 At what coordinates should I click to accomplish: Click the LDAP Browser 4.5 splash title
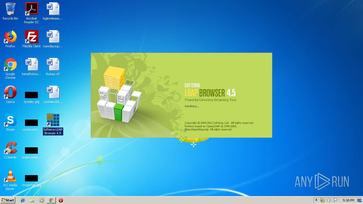(210, 93)
